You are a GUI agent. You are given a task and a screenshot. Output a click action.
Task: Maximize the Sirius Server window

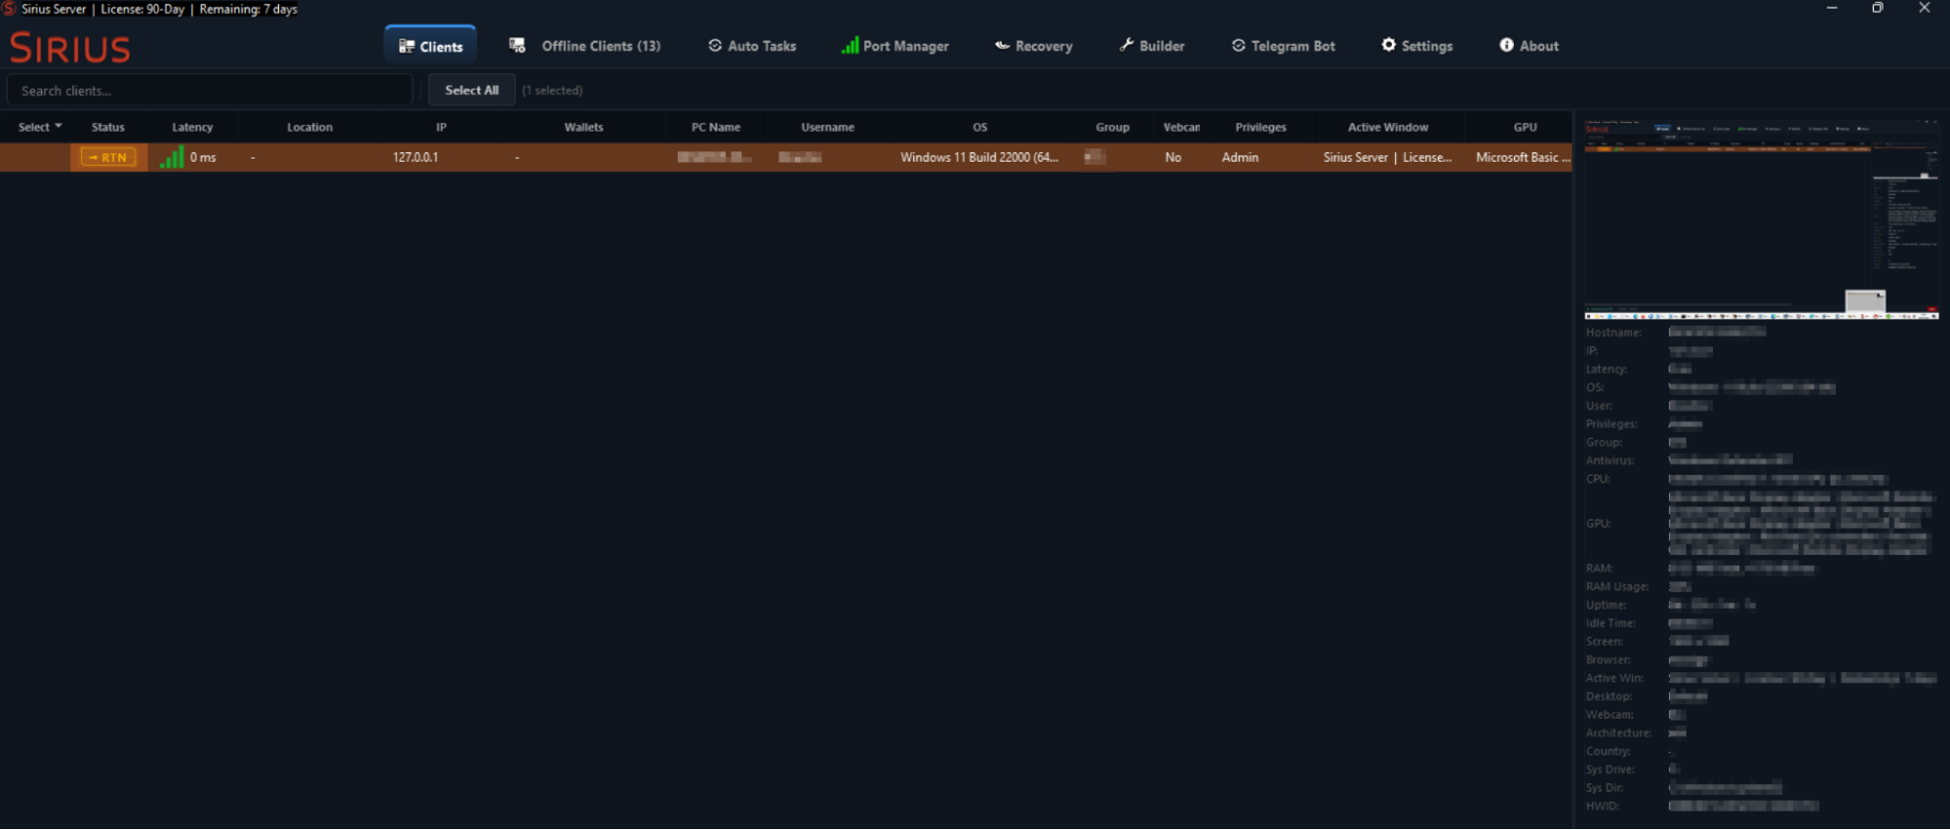point(1878,8)
